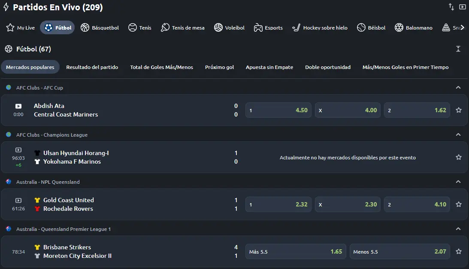This screenshot has height=269, width=469.
Task: Click Australia - Queensland Premier League 1 title
Action: coord(64,229)
